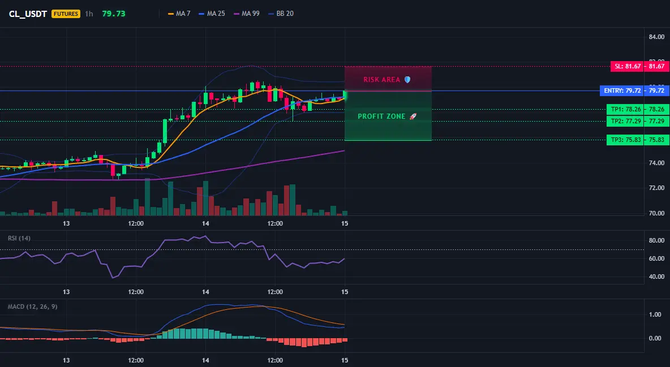Click the RSI 80.00 axis value
The height and width of the screenshot is (367, 670).
tap(656, 240)
